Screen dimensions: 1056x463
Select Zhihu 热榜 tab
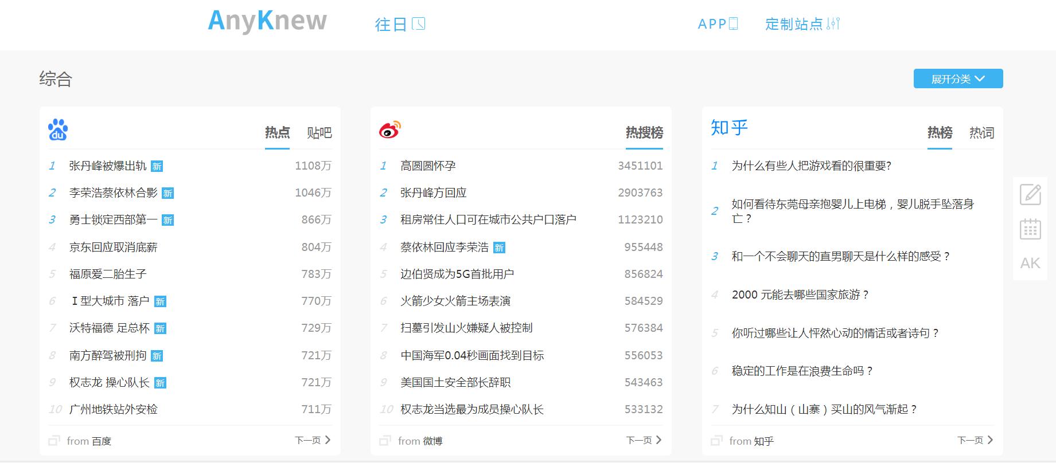pyautogui.click(x=940, y=133)
